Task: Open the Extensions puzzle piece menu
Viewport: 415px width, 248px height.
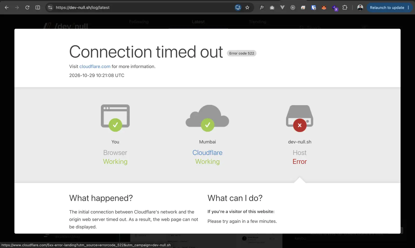Action: (x=345, y=8)
